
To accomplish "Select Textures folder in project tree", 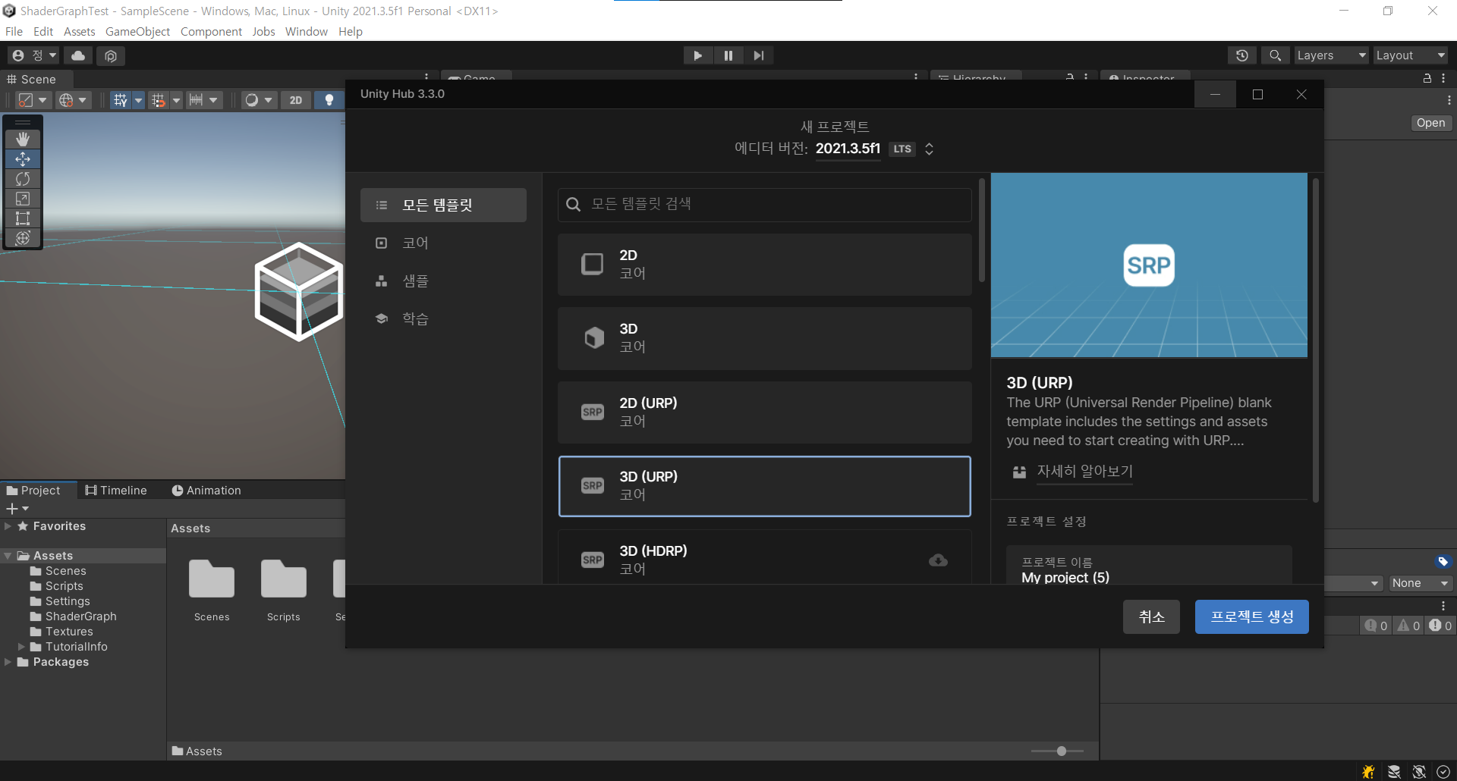I will (x=69, y=632).
